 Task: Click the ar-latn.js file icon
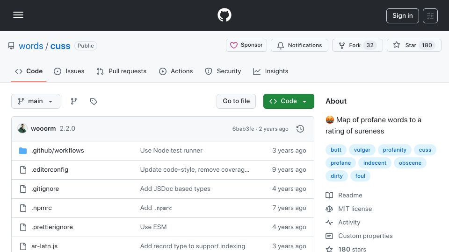tap(23, 246)
